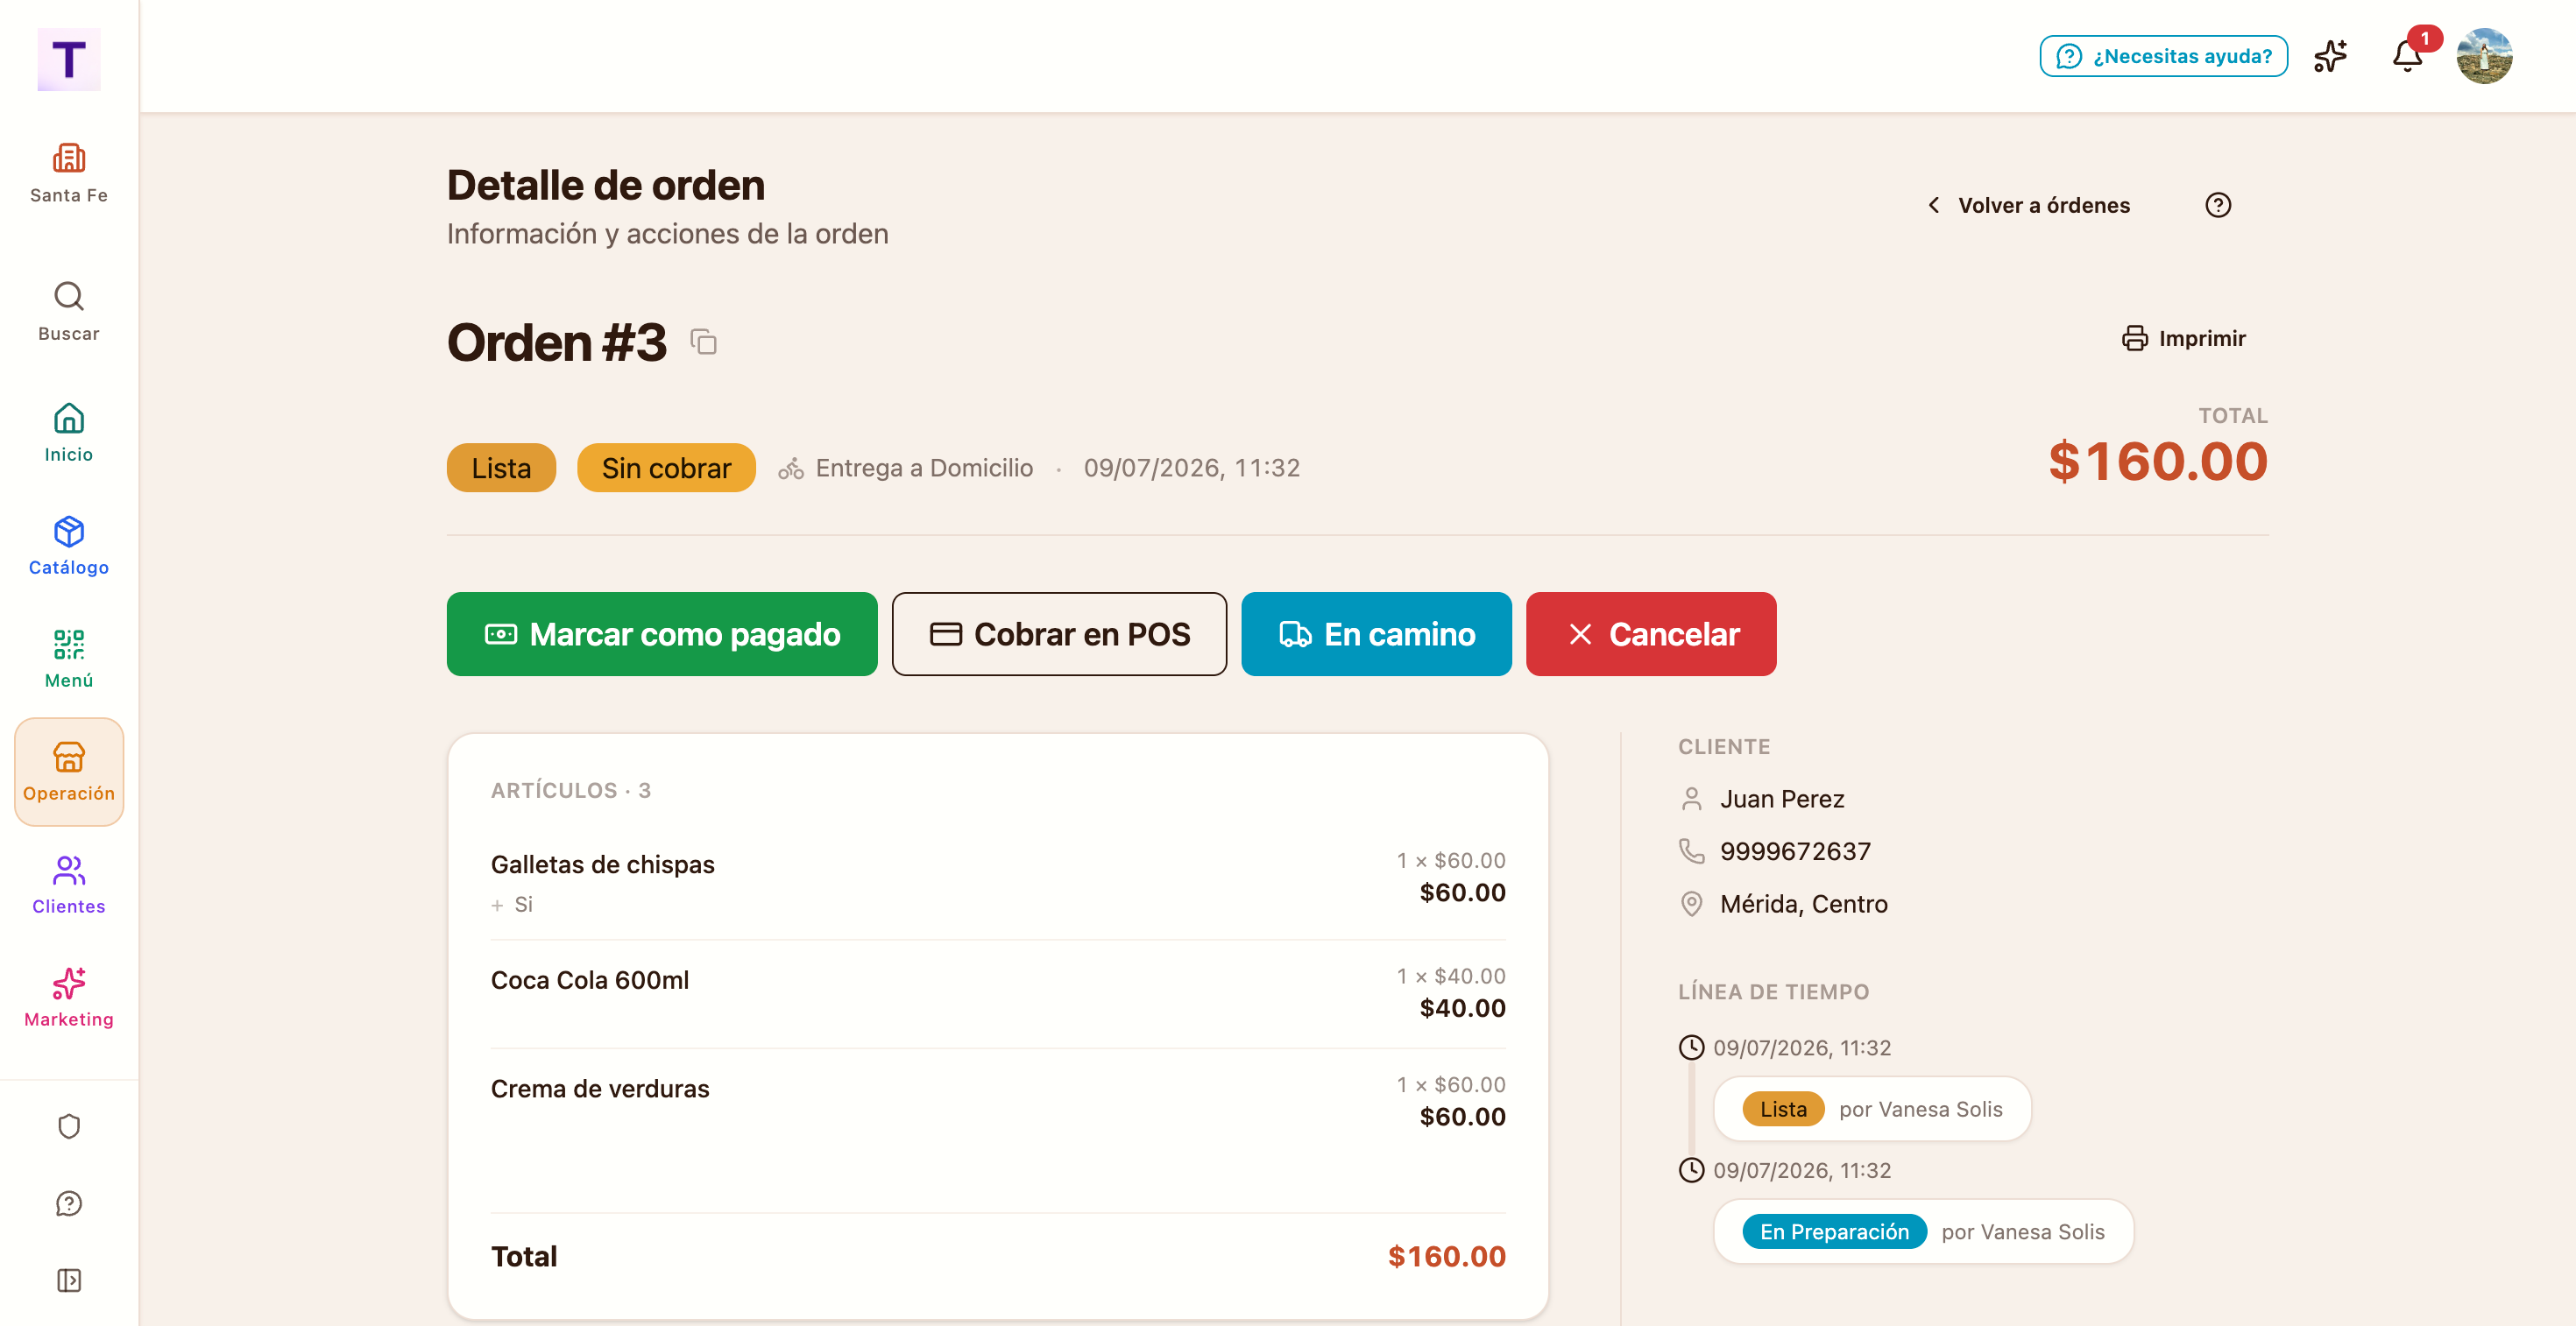
Task: Click the phone number 9999672637
Action: coord(1795,851)
